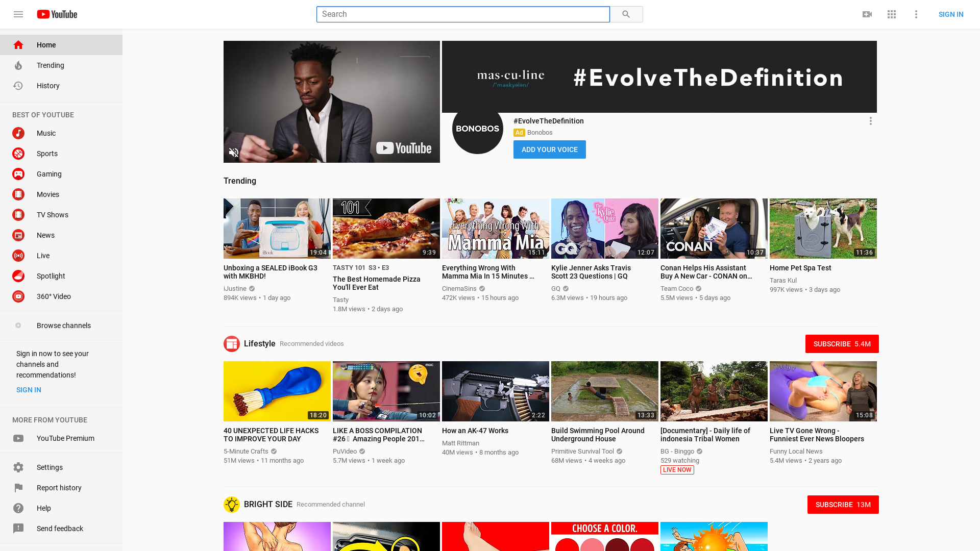
Task: Click the Spotlight icon
Action: pos(18,276)
